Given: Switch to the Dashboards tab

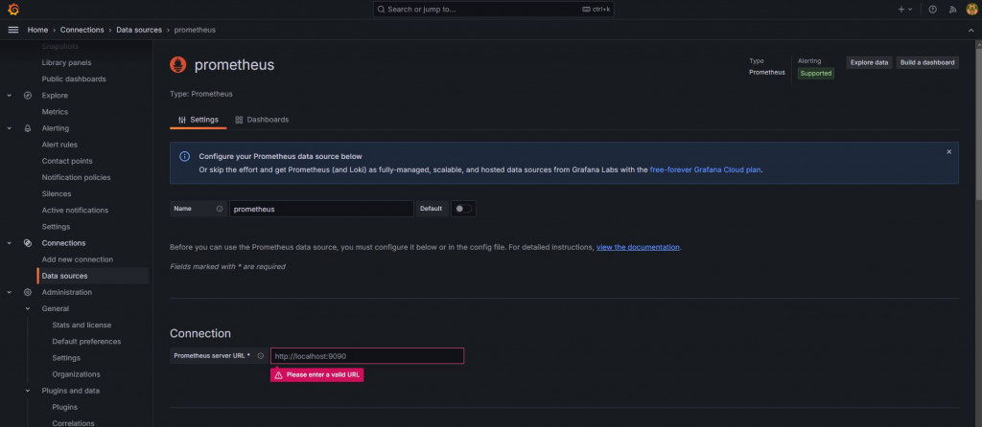Looking at the screenshot, I should pos(262,120).
